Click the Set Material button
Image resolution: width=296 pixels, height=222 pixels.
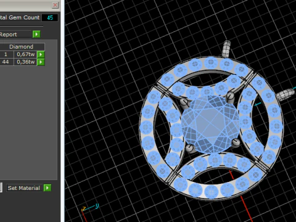[24, 188]
